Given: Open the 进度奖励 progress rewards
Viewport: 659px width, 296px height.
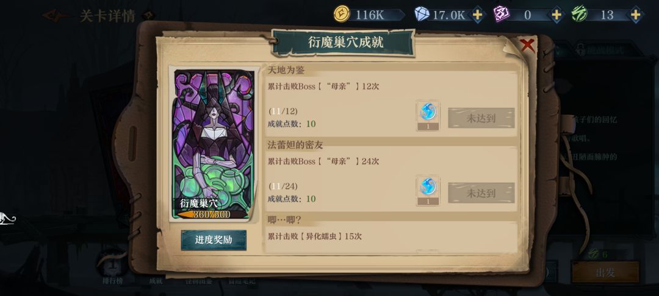Looking at the screenshot, I should point(214,240).
